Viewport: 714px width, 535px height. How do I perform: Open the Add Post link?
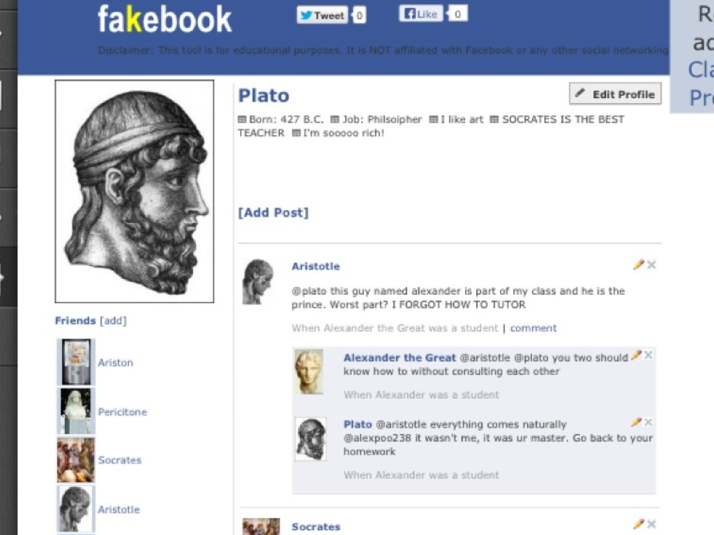[273, 212]
